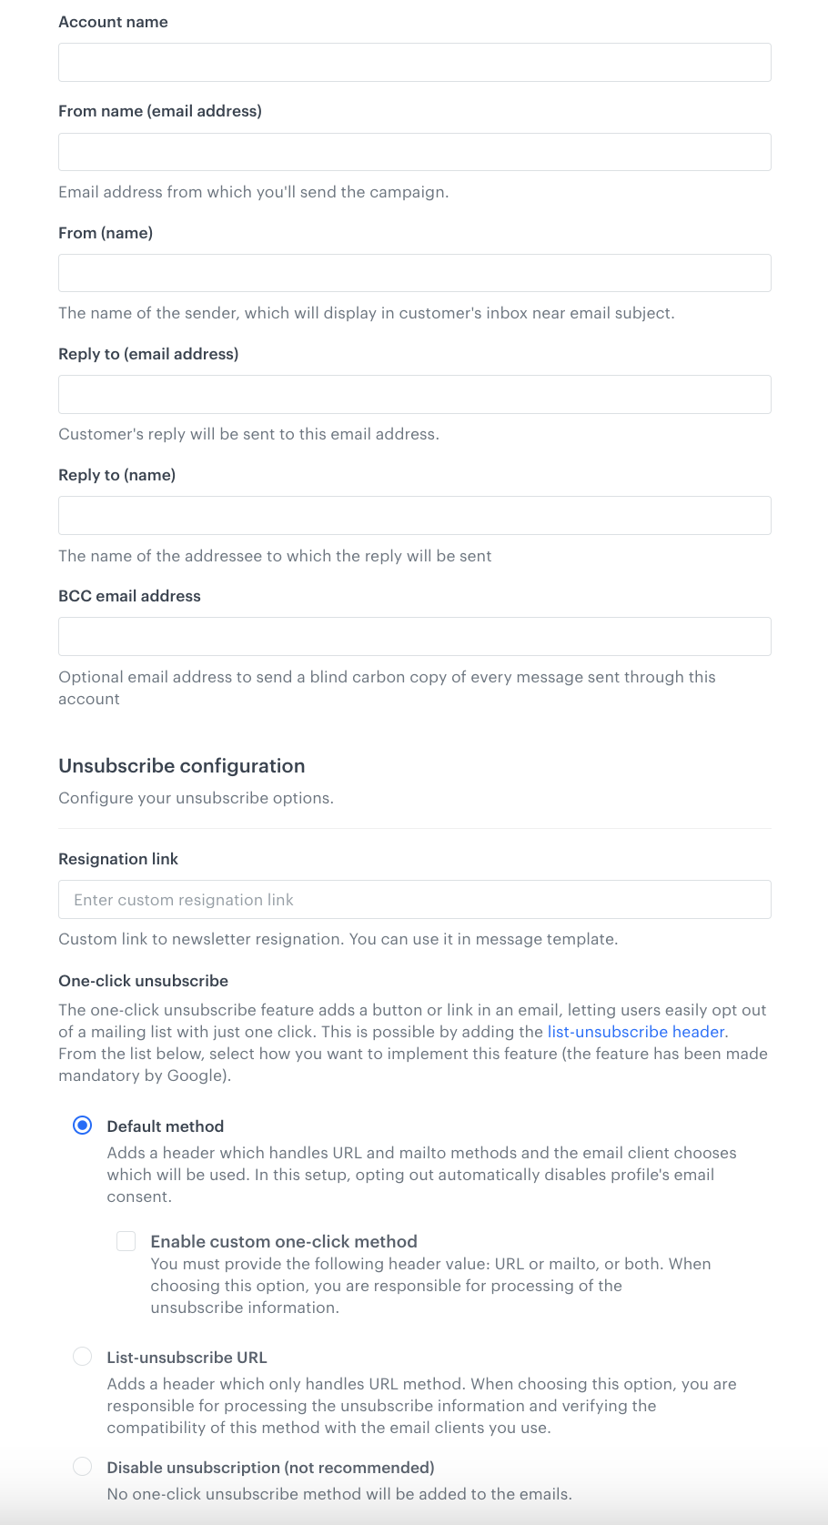Click the custom resignation link field
Viewport: 828px width, 1525px height.
414,899
